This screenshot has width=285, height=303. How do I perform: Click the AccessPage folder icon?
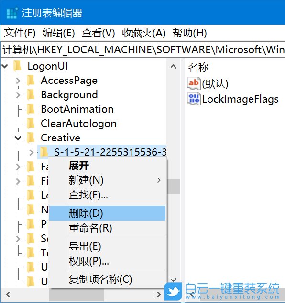click(31, 81)
